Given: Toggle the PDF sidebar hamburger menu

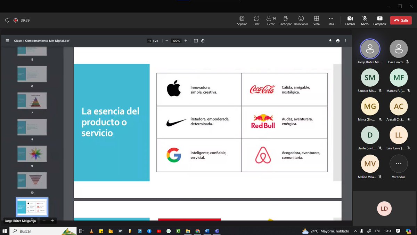Looking at the screenshot, I should coord(7,41).
